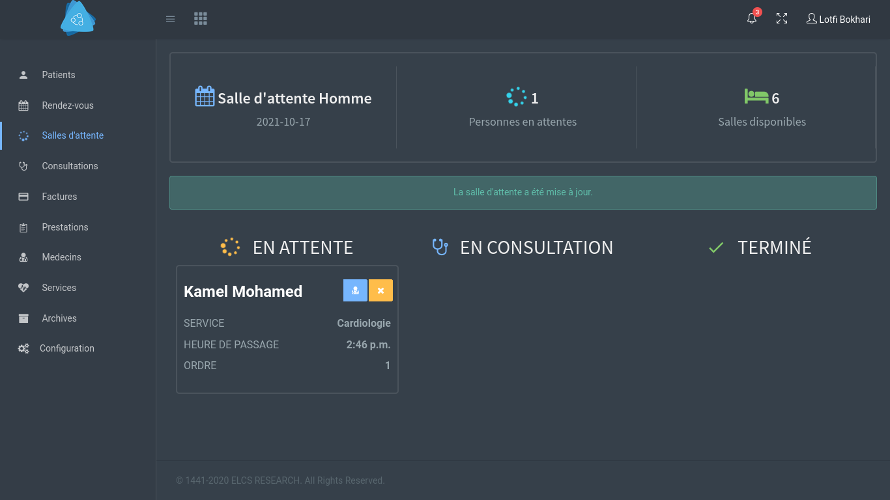
Task: Remove Kamel Mohamed with orange X button
Action: coord(380,290)
